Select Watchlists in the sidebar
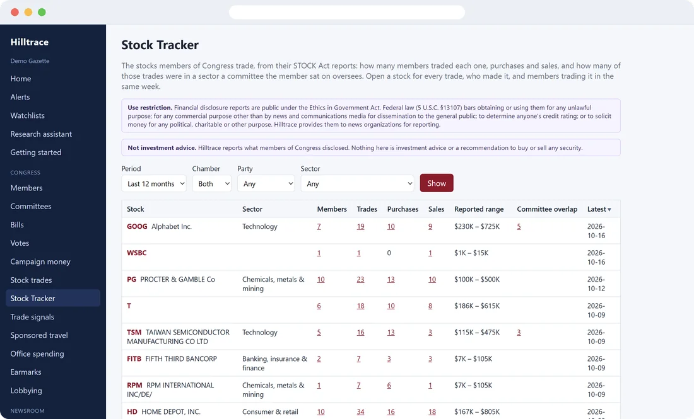 27,115
